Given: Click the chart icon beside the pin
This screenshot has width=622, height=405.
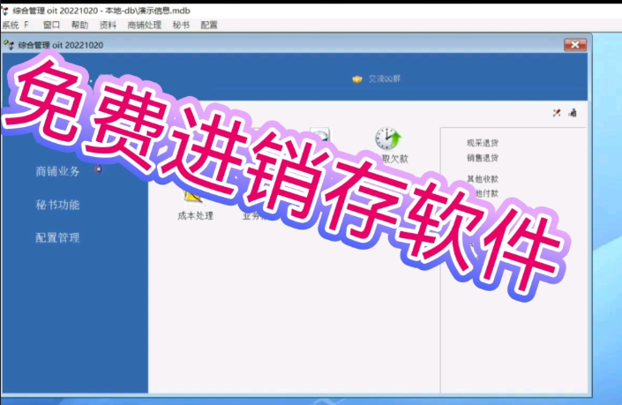Looking at the screenshot, I should pyautogui.click(x=572, y=113).
